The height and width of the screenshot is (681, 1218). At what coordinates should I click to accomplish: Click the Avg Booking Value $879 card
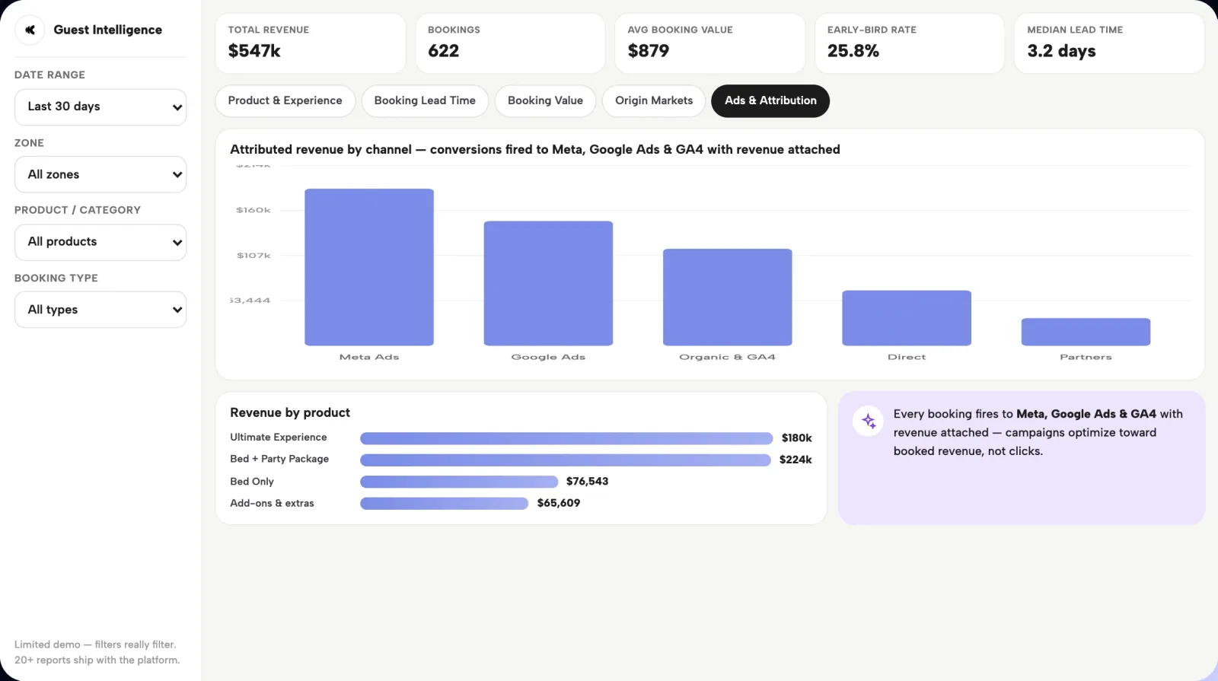click(x=709, y=43)
